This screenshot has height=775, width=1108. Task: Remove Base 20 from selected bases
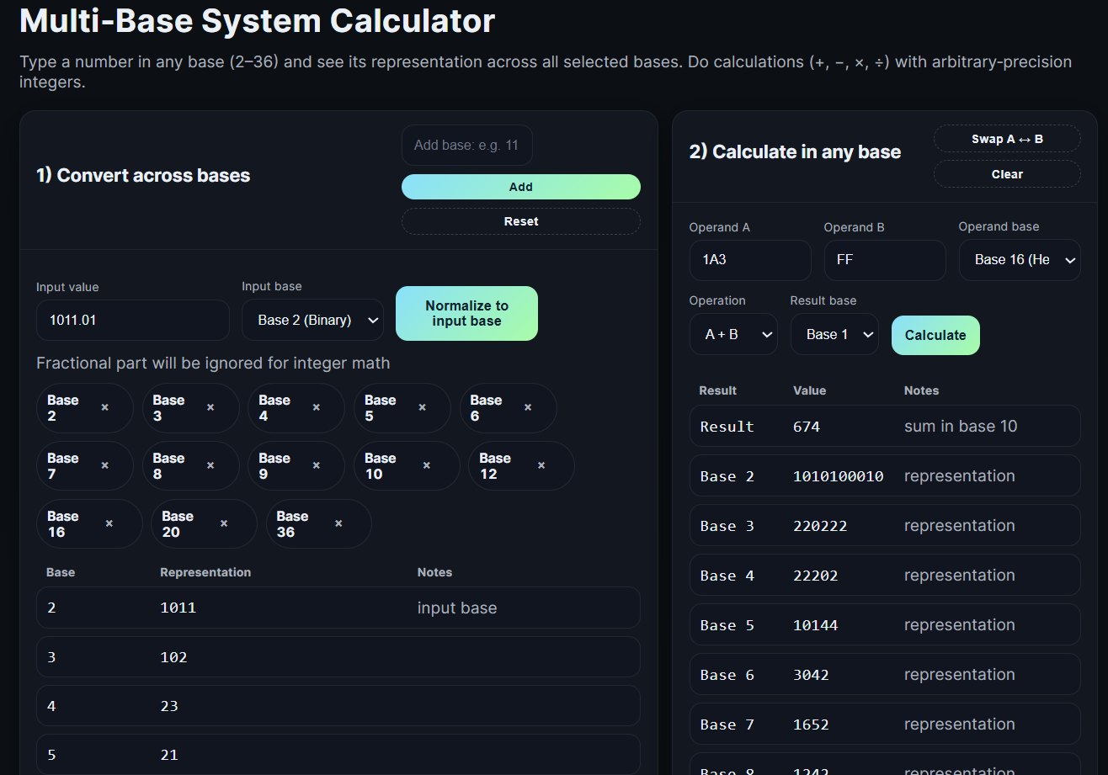225,523
